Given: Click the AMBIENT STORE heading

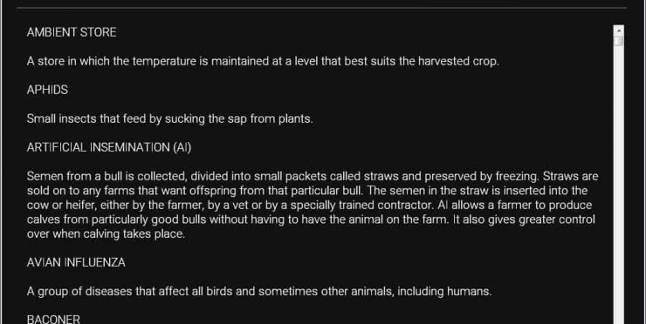Looking at the screenshot, I should [x=72, y=32].
